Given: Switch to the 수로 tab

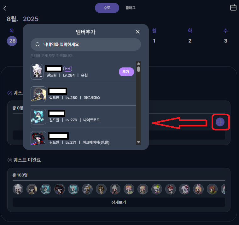Looking at the screenshot, I should (x=107, y=8).
